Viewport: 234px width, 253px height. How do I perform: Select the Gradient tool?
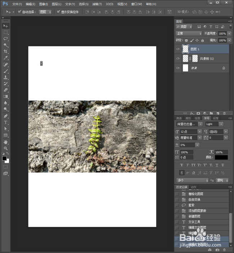click(6, 96)
